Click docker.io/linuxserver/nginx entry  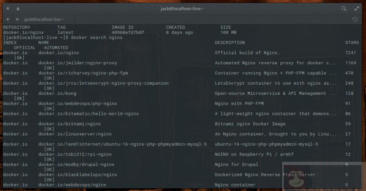pos(75,134)
